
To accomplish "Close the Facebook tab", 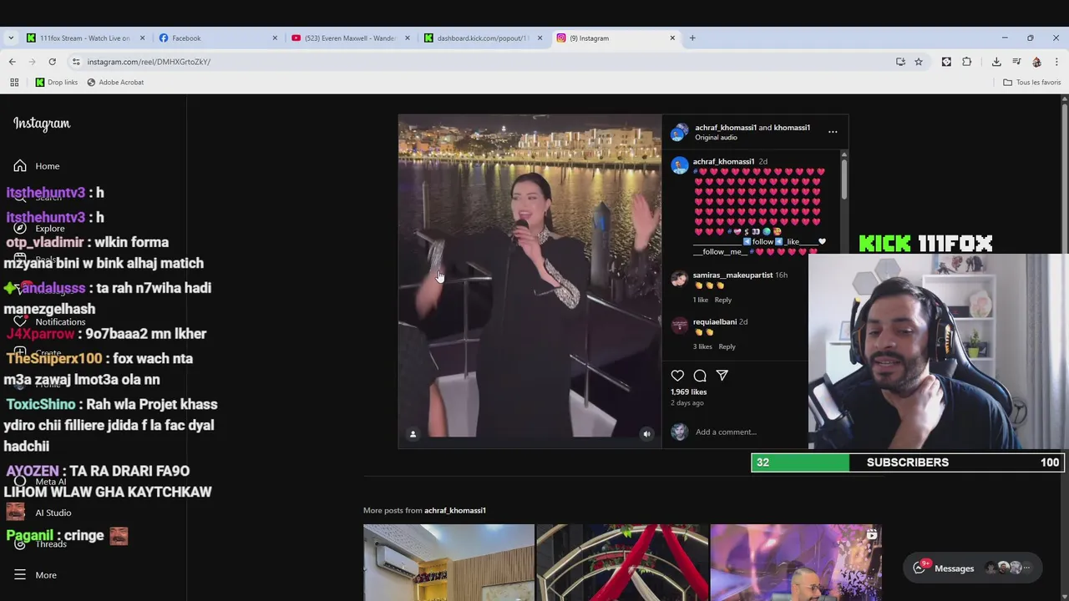I will [275, 38].
